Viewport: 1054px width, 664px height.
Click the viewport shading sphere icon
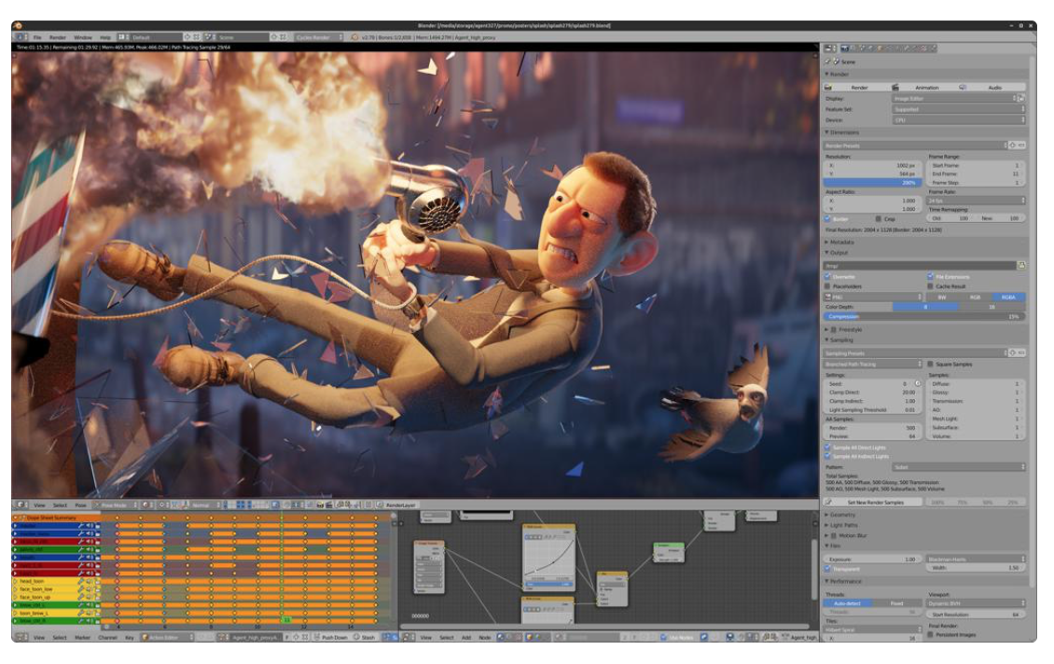[146, 505]
